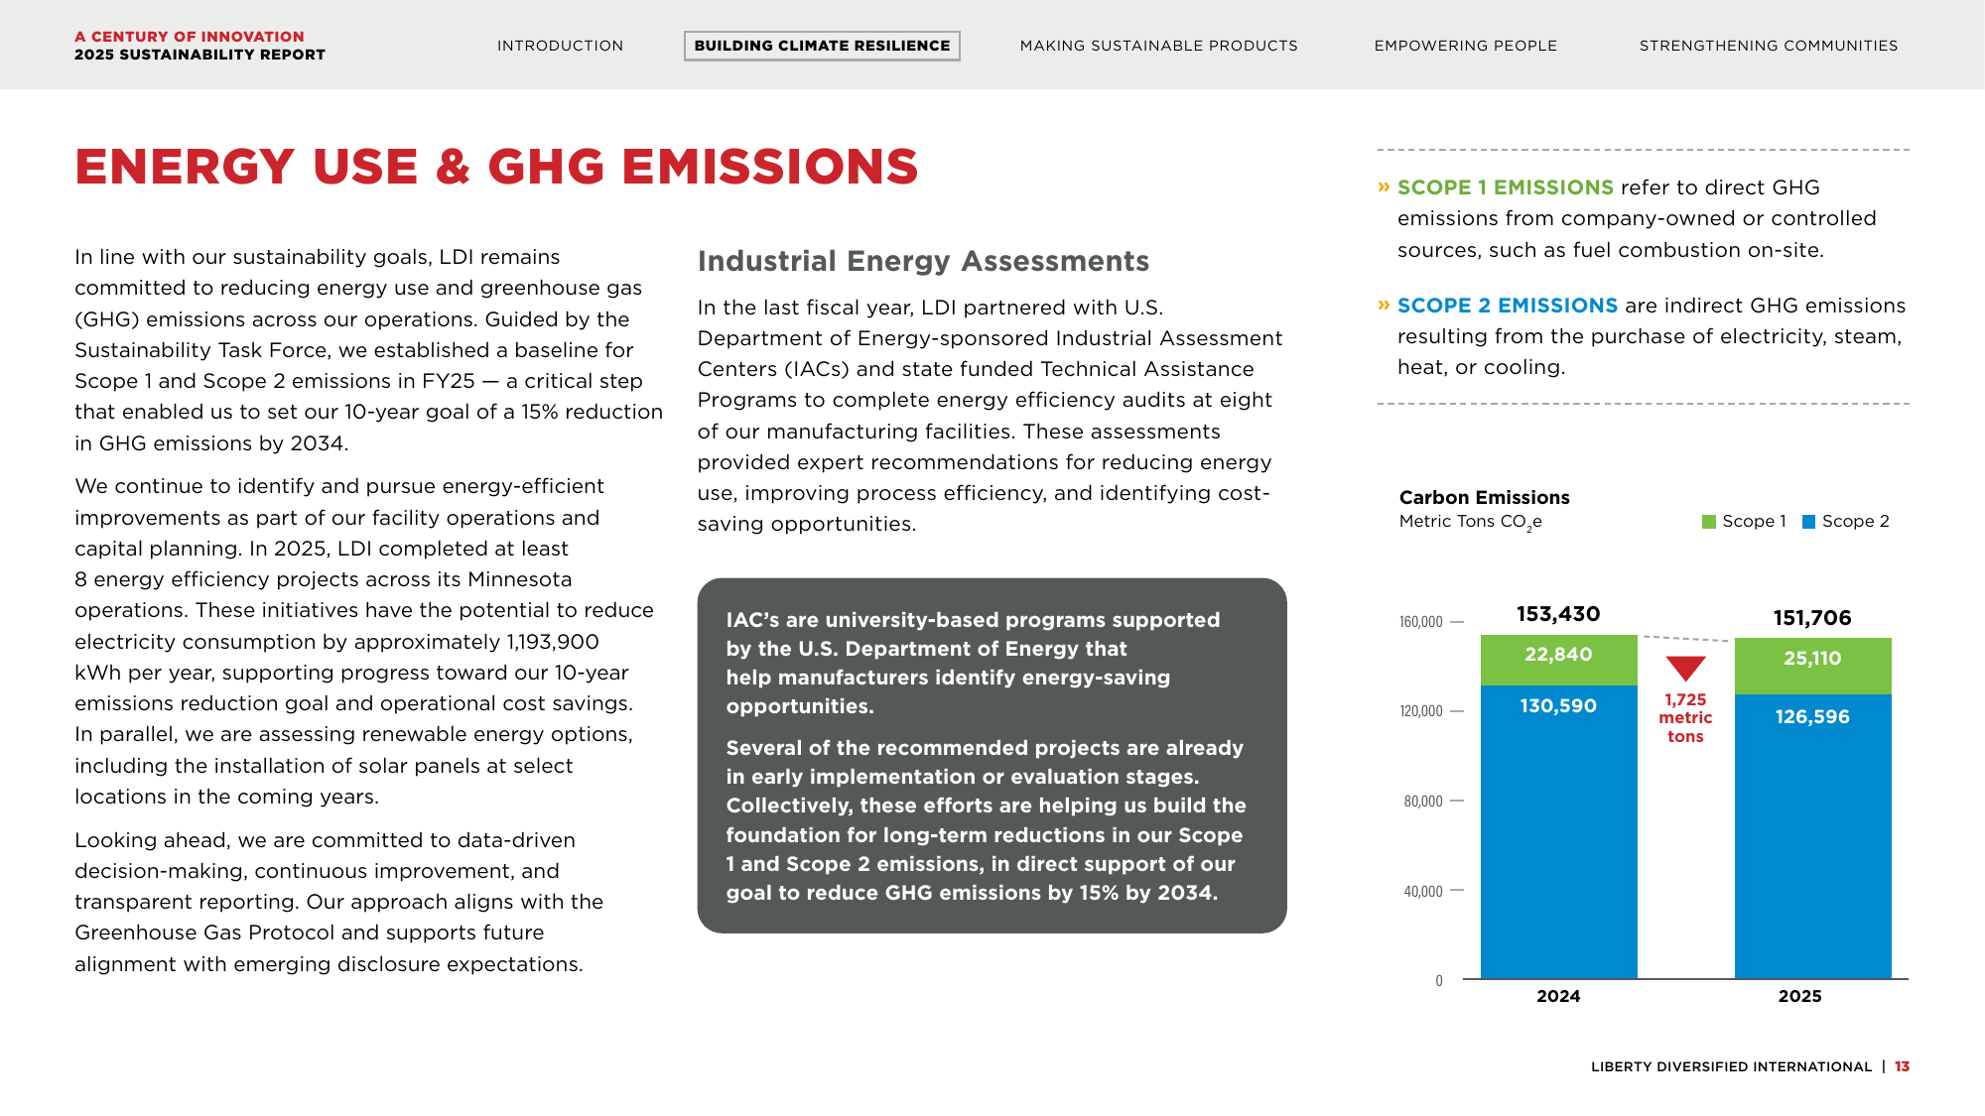This screenshot has height=1116, width=1985.
Task: Click the A Century of Innovation header text
Action: click(190, 37)
